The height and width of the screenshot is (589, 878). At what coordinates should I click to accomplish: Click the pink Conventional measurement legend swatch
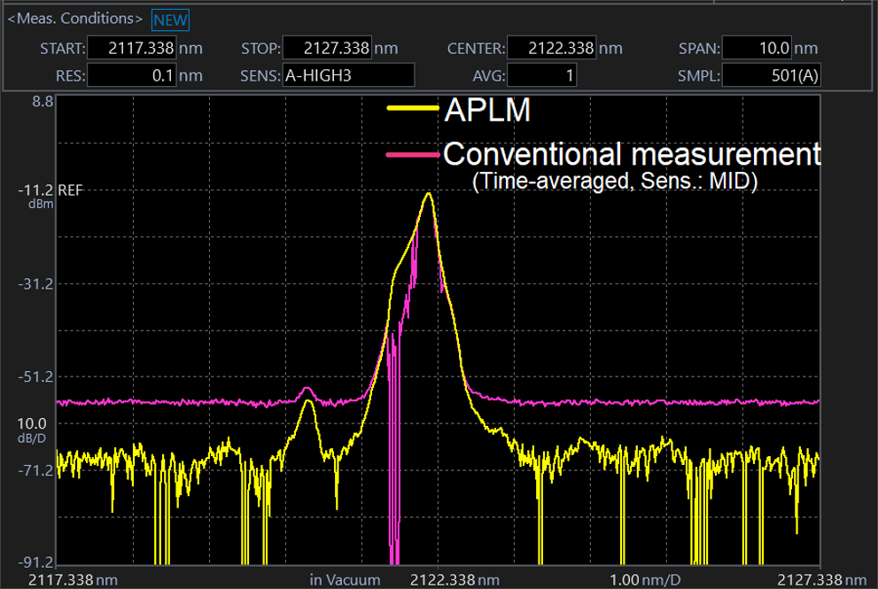413,154
